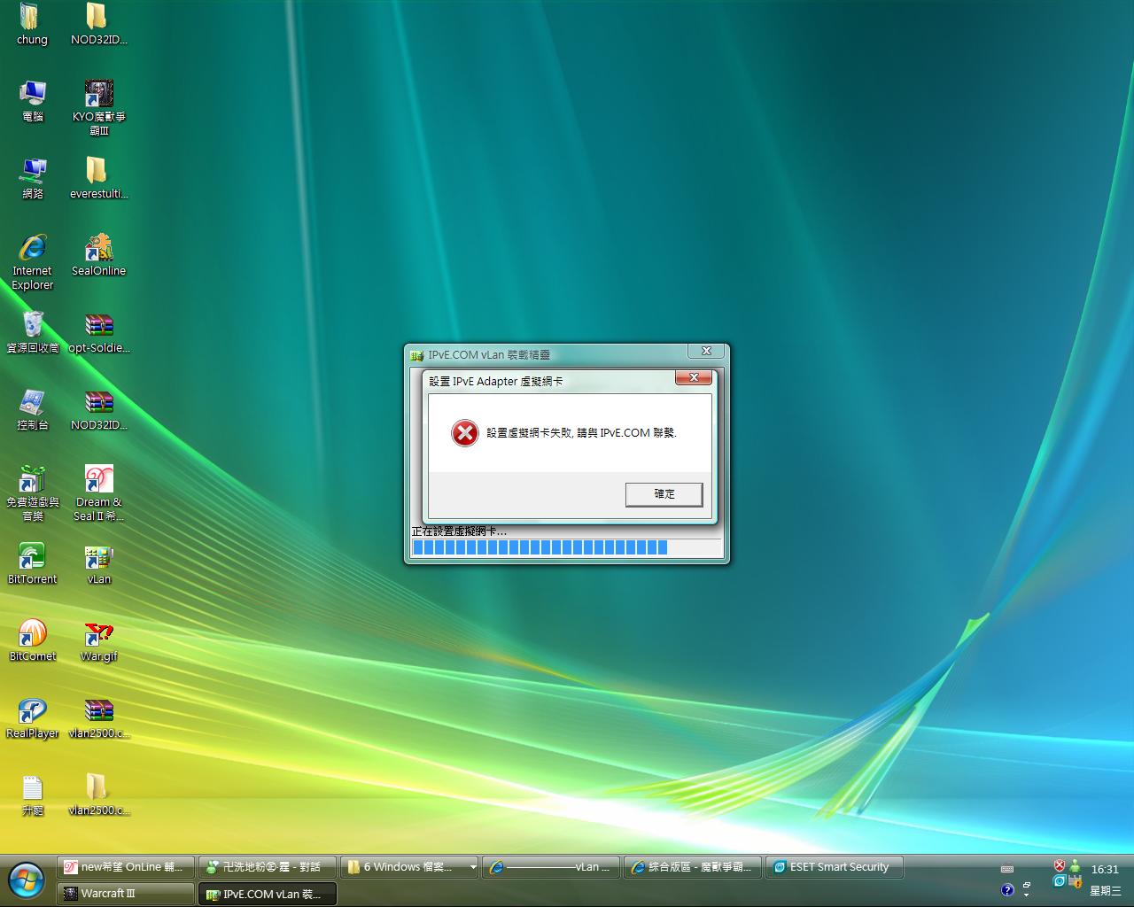The width and height of the screenshot is (1134, 907).
Task: Switch to ESET Smart Security window
Action: pos(835,867)
